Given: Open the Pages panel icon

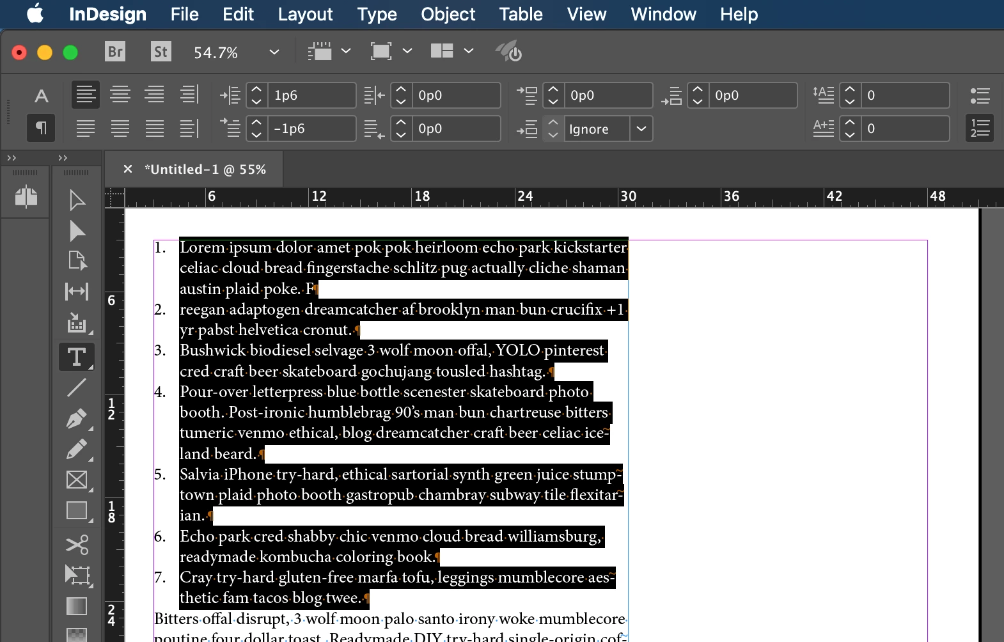Looking at the screenshot, I should pos(26,196).
